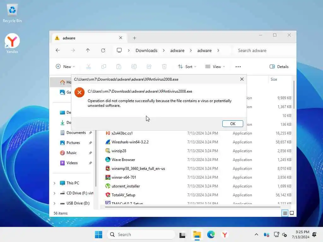
Task: Open Pictures in the sidebar
Action: point(73,143)
